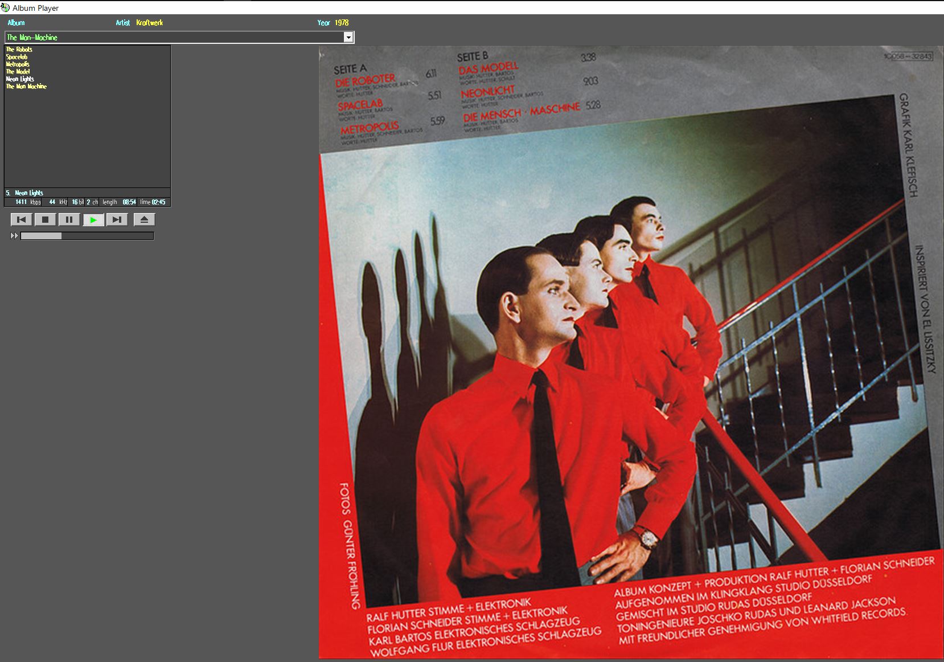
Task: Open the album selection dropdown arrow
Action: click(x=348, y=38)
